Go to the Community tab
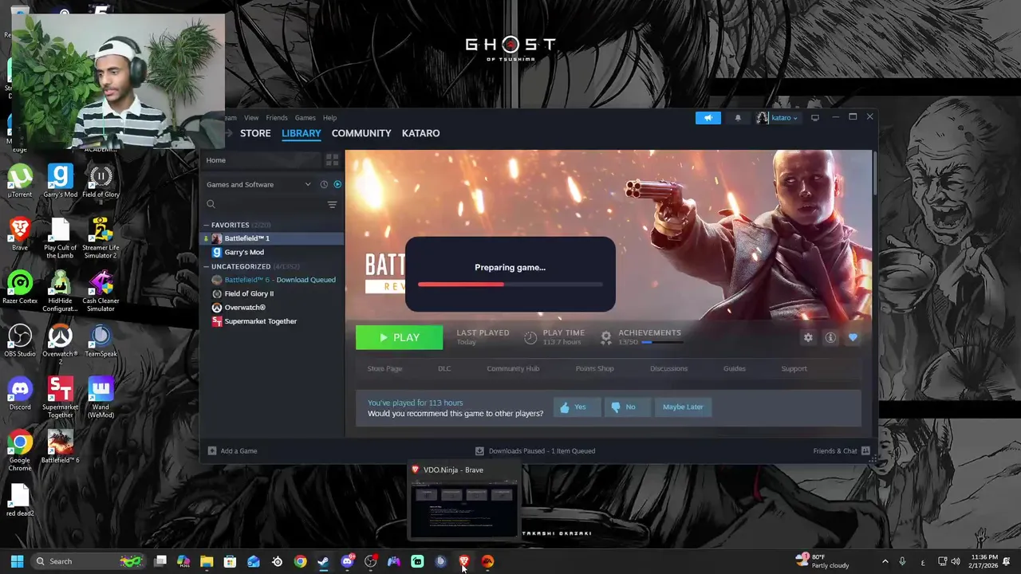This screenshot has width=1021, height=574. point(361,133)
